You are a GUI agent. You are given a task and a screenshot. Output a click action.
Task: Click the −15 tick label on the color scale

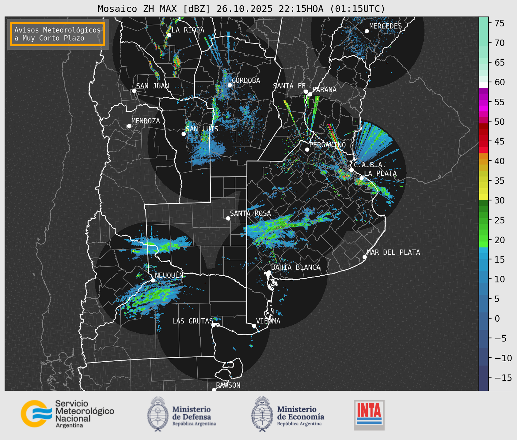pyautogui.click(x=503, y=378)
